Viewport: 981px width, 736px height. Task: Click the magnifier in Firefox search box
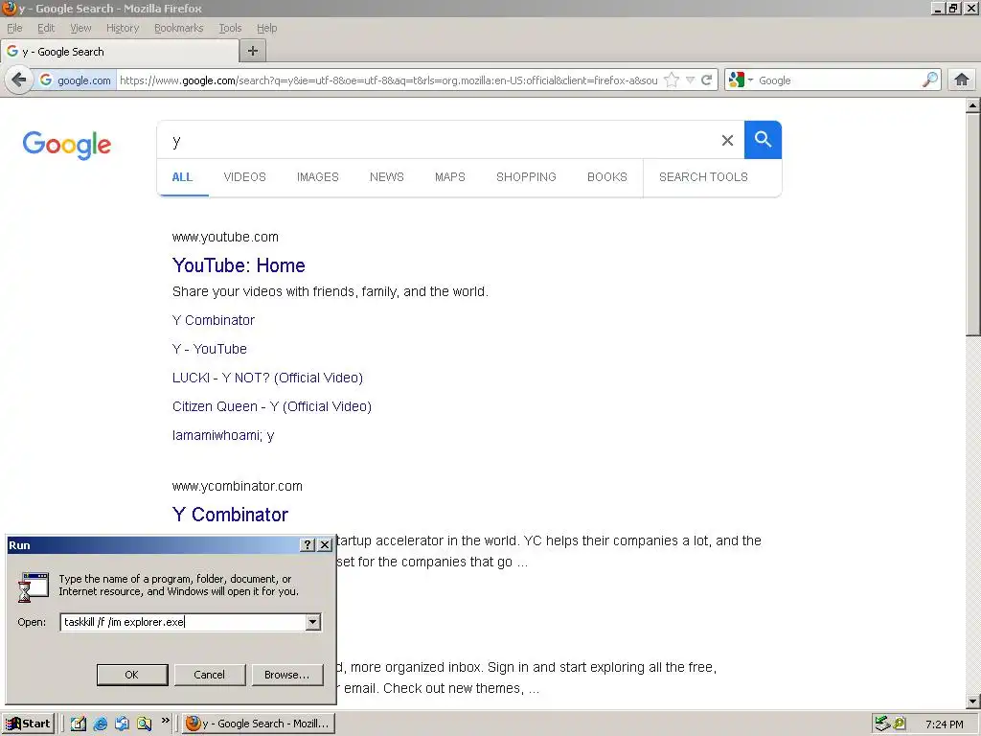coord(929,80)
